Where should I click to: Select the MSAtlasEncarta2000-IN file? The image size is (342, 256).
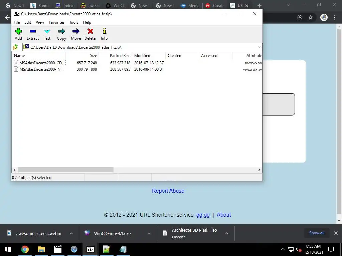(x=41, y=69)
